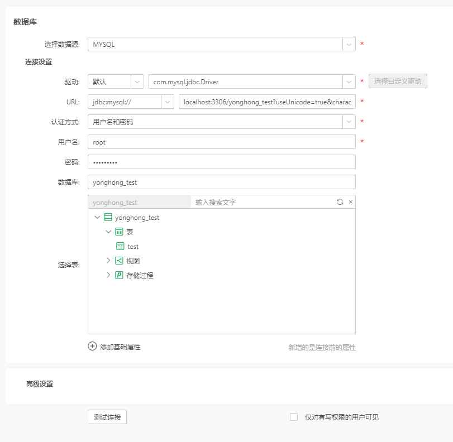Open the 认证方式 dropdown
453x442 pixels.
(349, 122)
